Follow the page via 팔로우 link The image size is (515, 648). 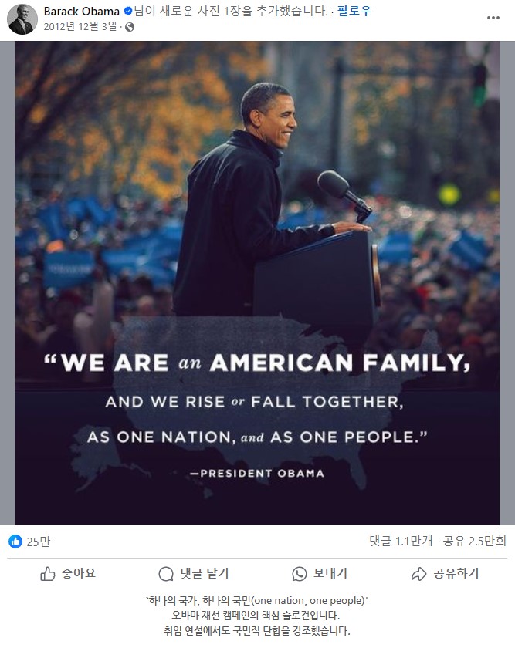point(354,11)
